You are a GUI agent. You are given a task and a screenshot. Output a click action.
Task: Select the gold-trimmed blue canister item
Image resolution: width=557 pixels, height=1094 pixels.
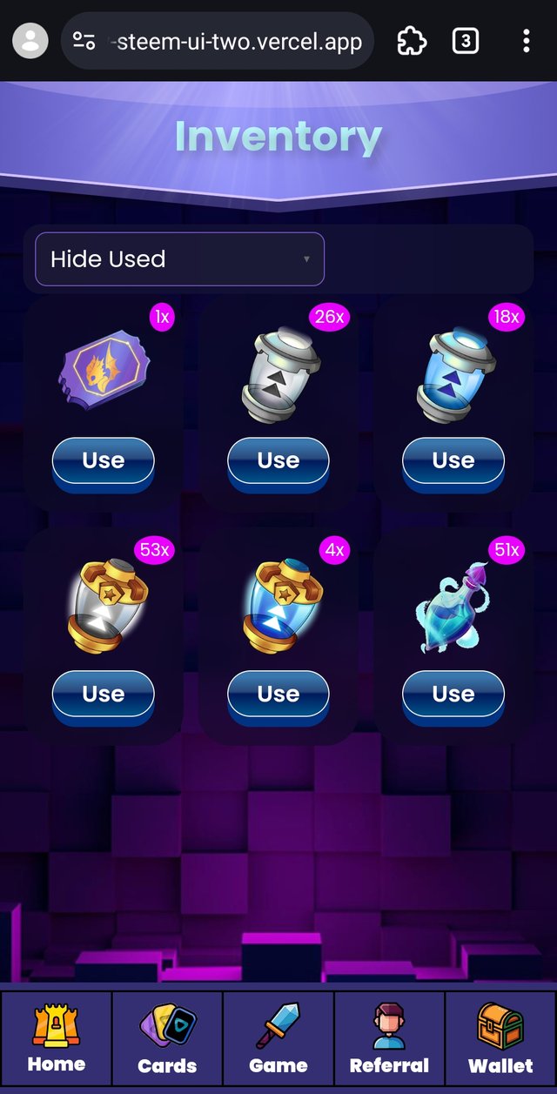coord(280,607)
